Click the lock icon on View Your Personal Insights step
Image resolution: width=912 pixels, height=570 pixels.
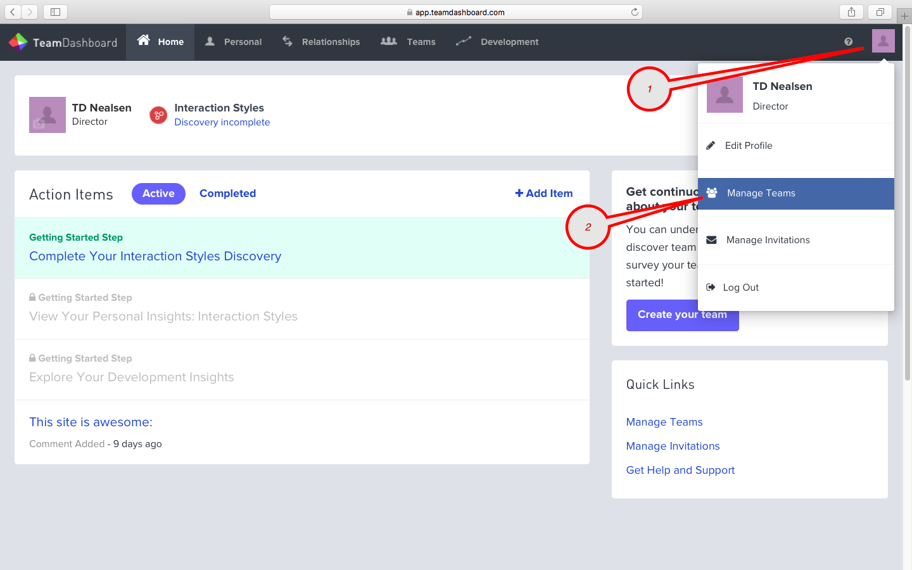point(32,297)
